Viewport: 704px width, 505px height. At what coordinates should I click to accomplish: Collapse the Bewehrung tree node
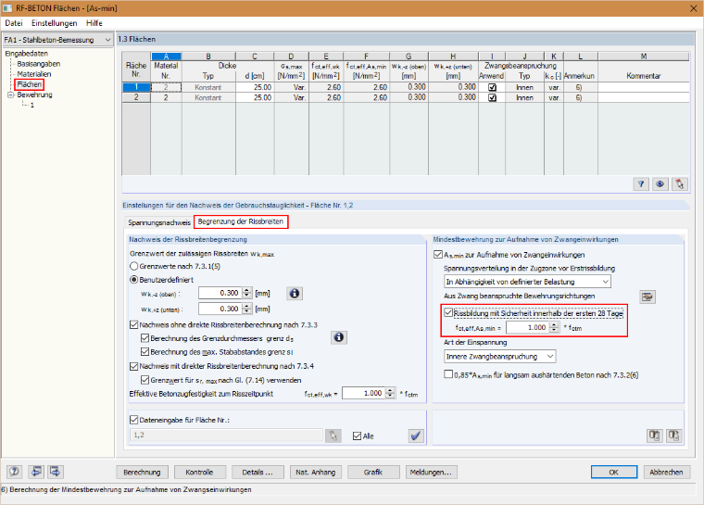(11, 95)
